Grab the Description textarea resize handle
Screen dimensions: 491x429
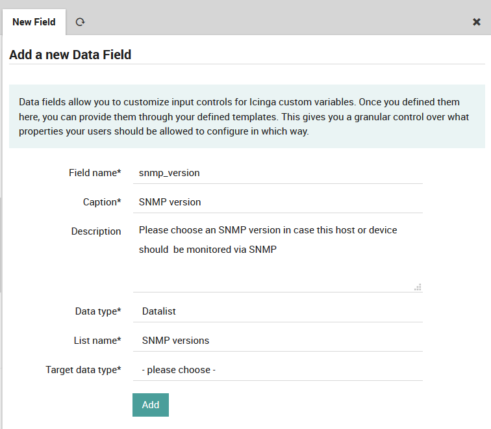click(x=418, y=287)
